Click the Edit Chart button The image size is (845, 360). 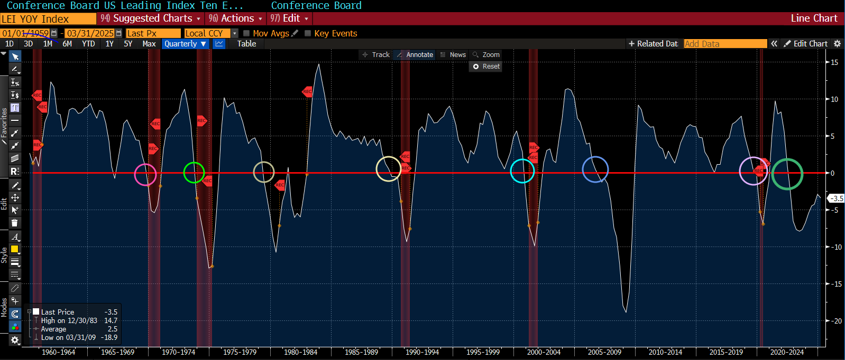(805, 44)
